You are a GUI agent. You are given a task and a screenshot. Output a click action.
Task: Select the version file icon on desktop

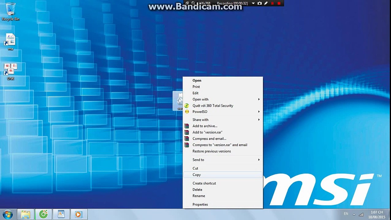(178, 101)
